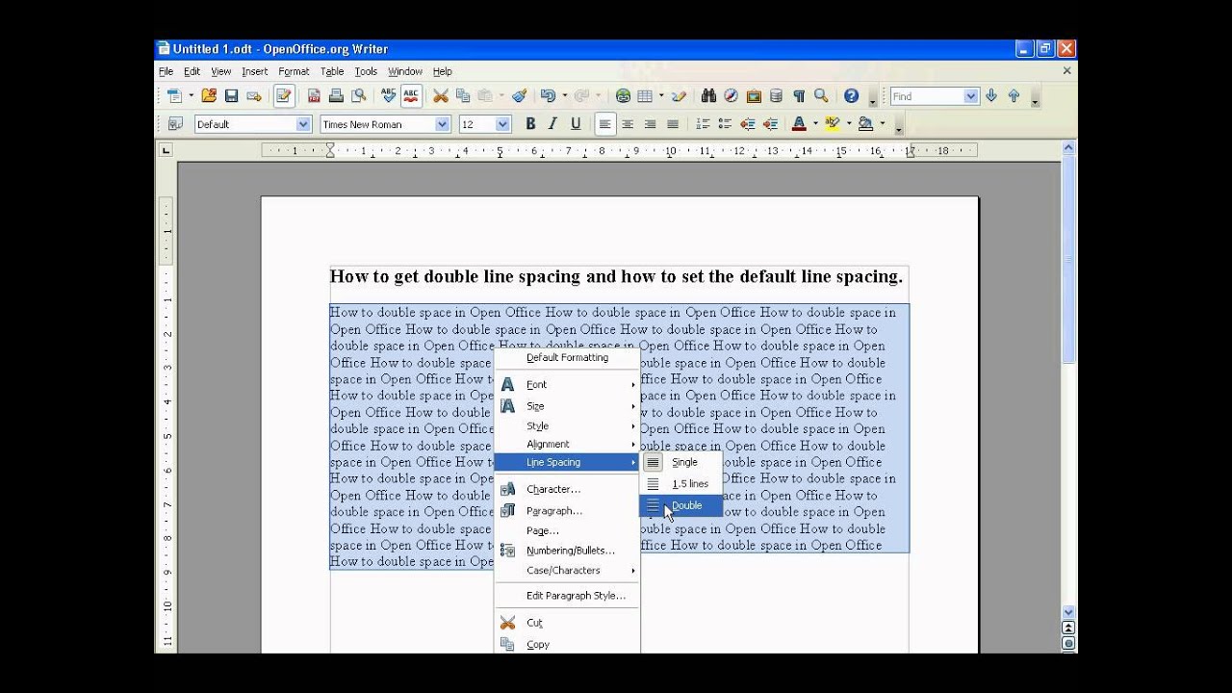Find next with the down arrow
This screenshot has width=1232, height=693.
pos(991,96)
